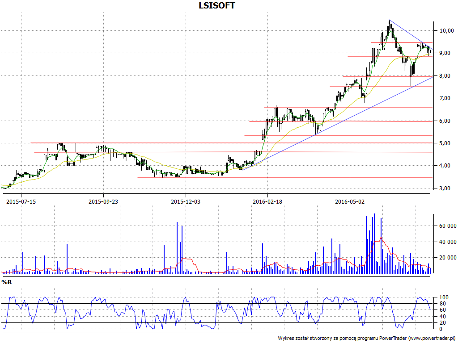This screenshot has height=343, width=458.
Task: Click the 60 000 volume axis label
Action: click(x=447, y=226)
